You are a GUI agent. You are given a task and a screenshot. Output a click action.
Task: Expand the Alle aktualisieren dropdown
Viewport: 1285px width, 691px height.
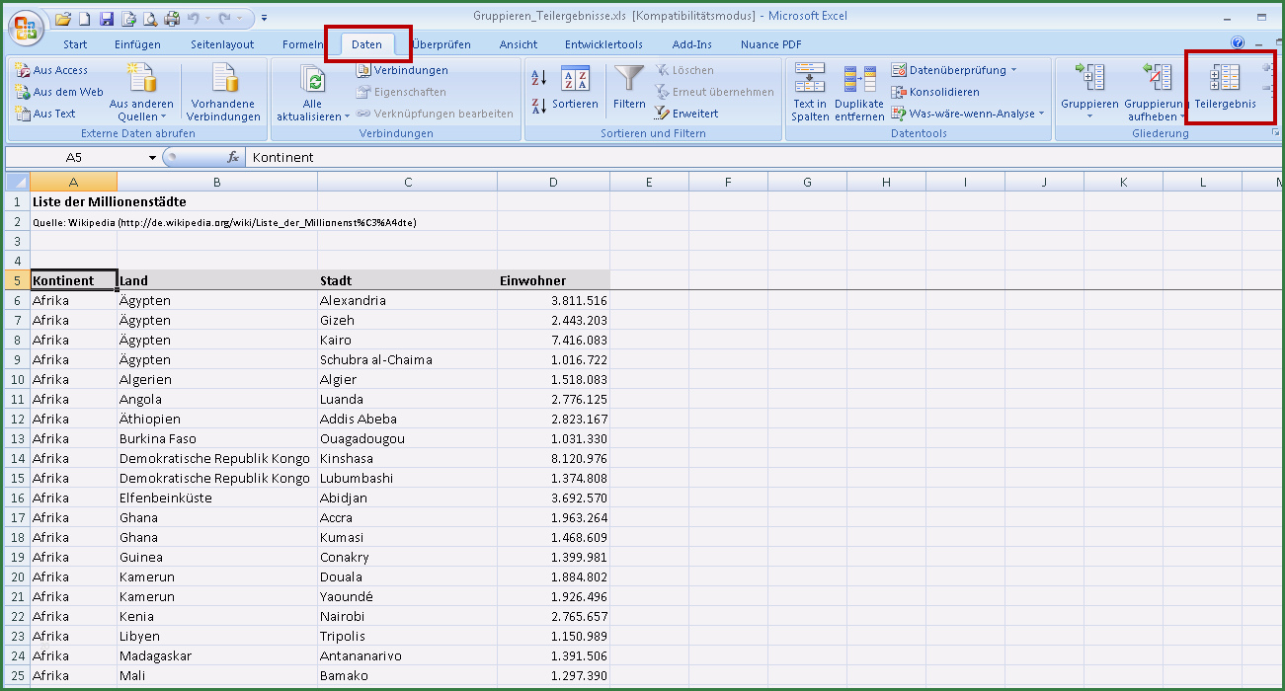point(313,116)
